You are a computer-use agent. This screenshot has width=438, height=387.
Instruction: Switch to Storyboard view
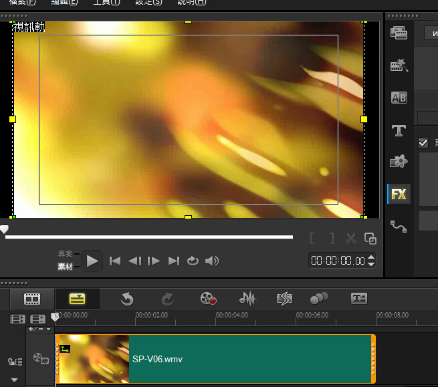pos(32,299)
